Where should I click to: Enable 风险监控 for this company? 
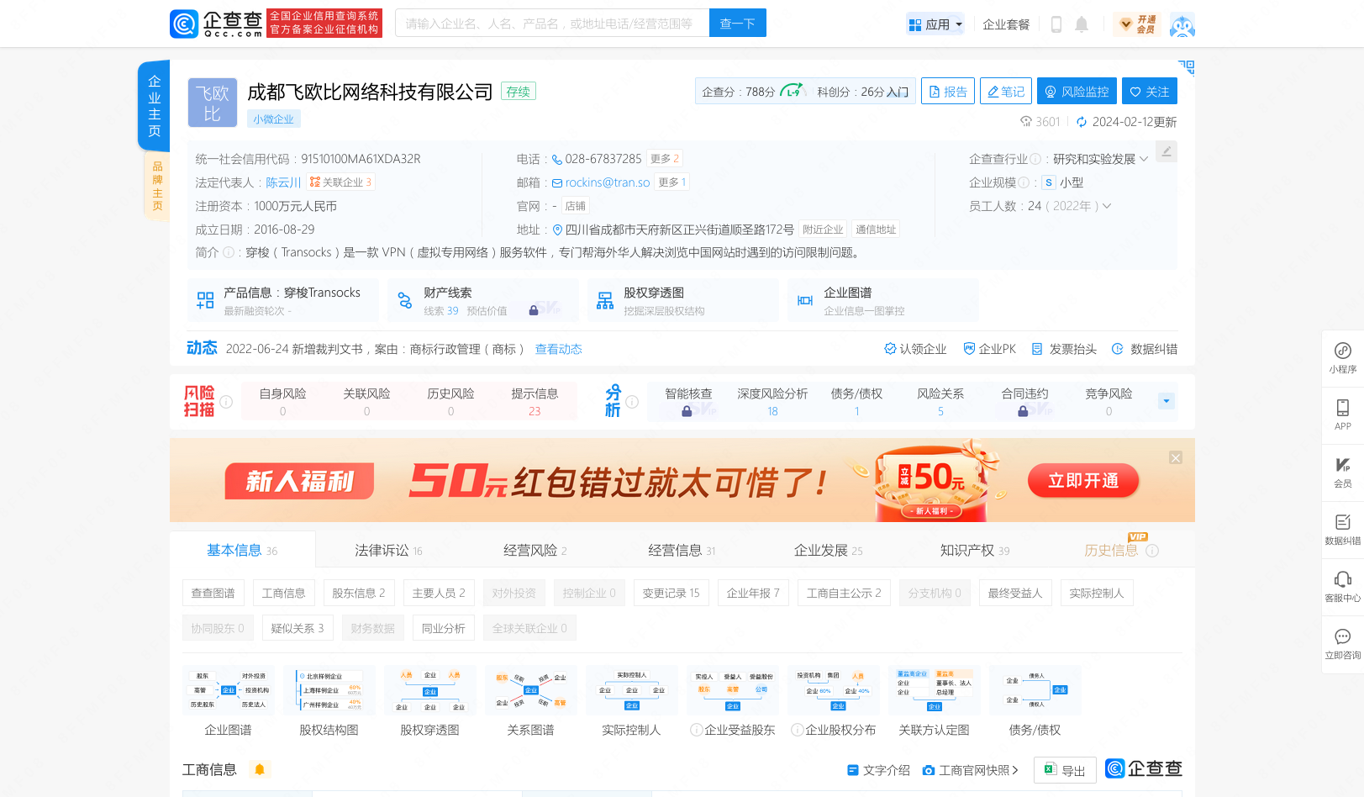coord(1076,92)
